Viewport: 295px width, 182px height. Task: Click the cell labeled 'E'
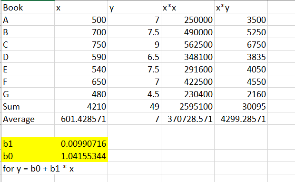28,69
